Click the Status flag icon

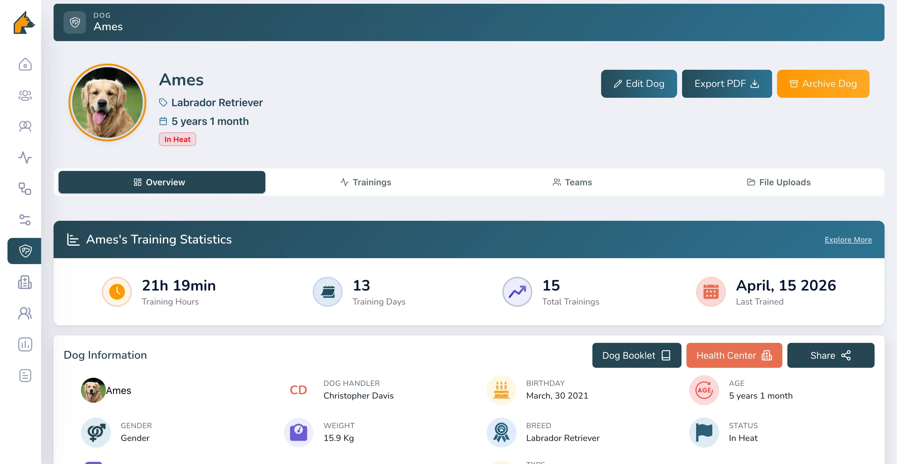point(704,432)
